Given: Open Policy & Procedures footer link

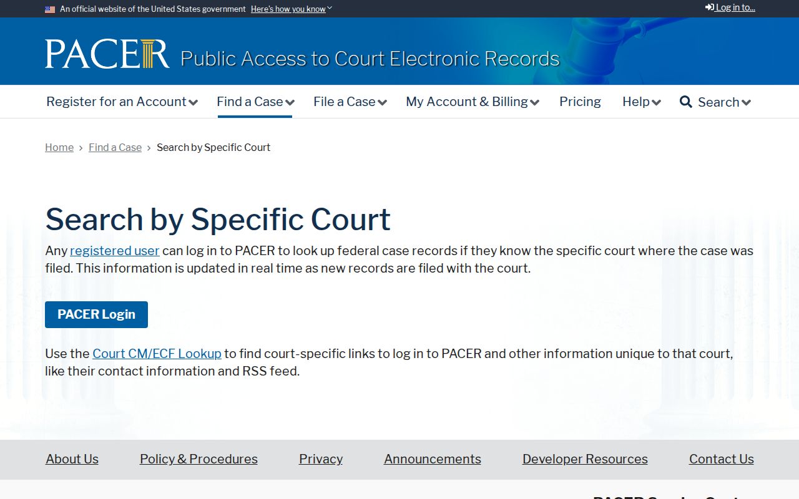Looking at the screenshot, I should pos(199,459).
